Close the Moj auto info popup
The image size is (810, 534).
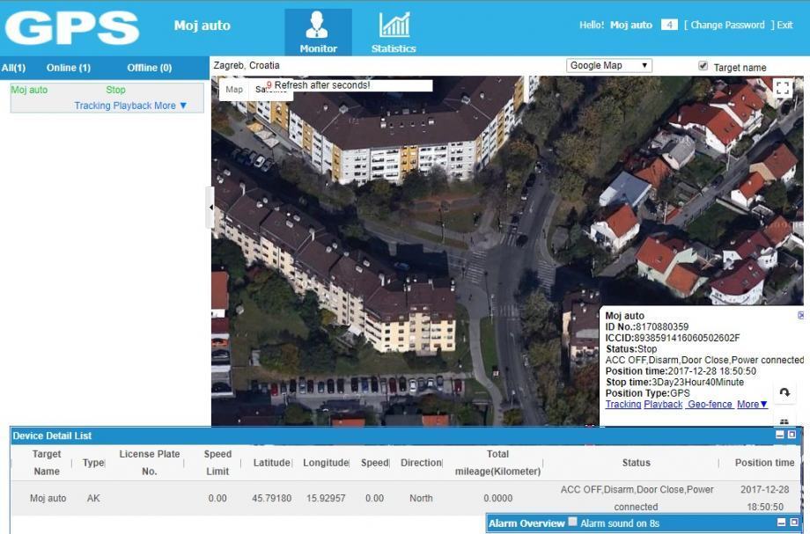point(800,315)
